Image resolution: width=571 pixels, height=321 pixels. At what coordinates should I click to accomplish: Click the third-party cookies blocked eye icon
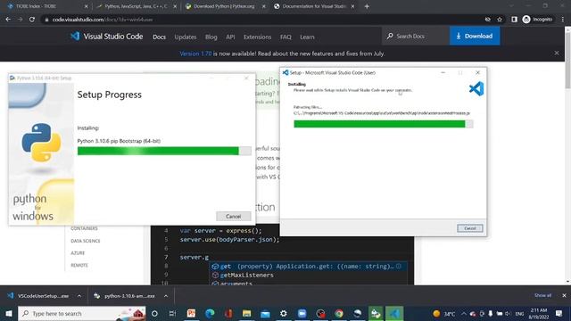click(x=488, y=20)
